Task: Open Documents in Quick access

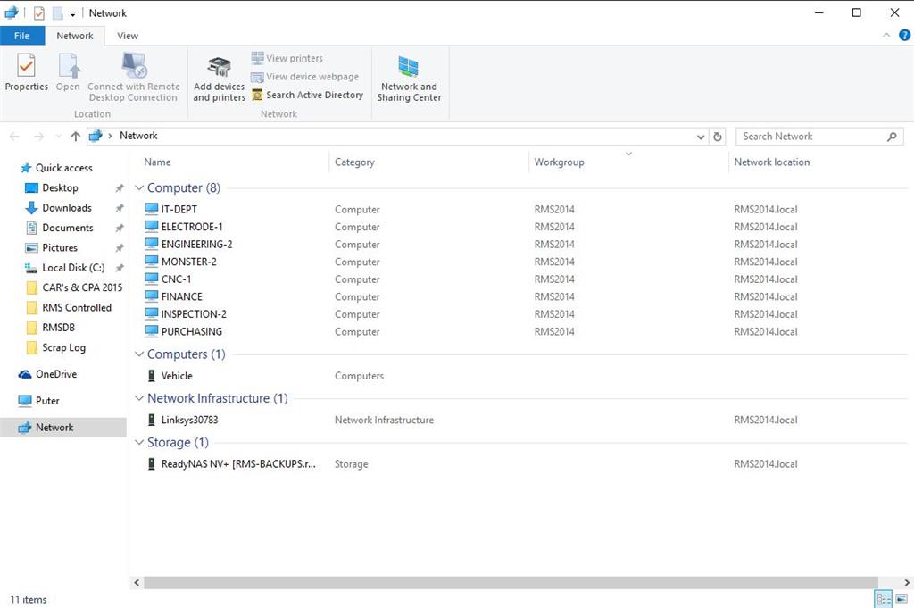Action: pos(68,228)
